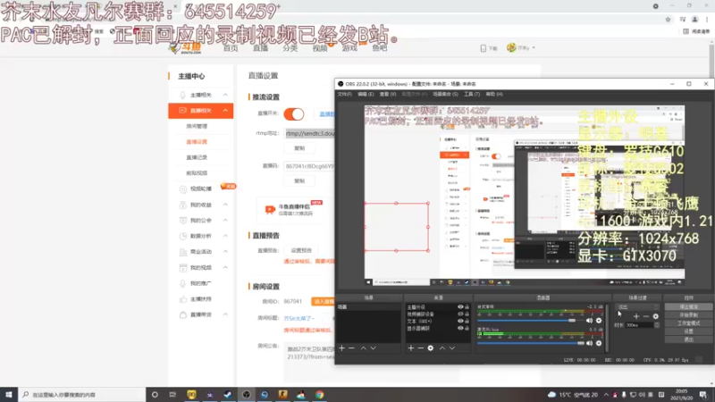Open scene transition type dropdown
This screenshot has width=715, height=402.
(x=637, y=307)
